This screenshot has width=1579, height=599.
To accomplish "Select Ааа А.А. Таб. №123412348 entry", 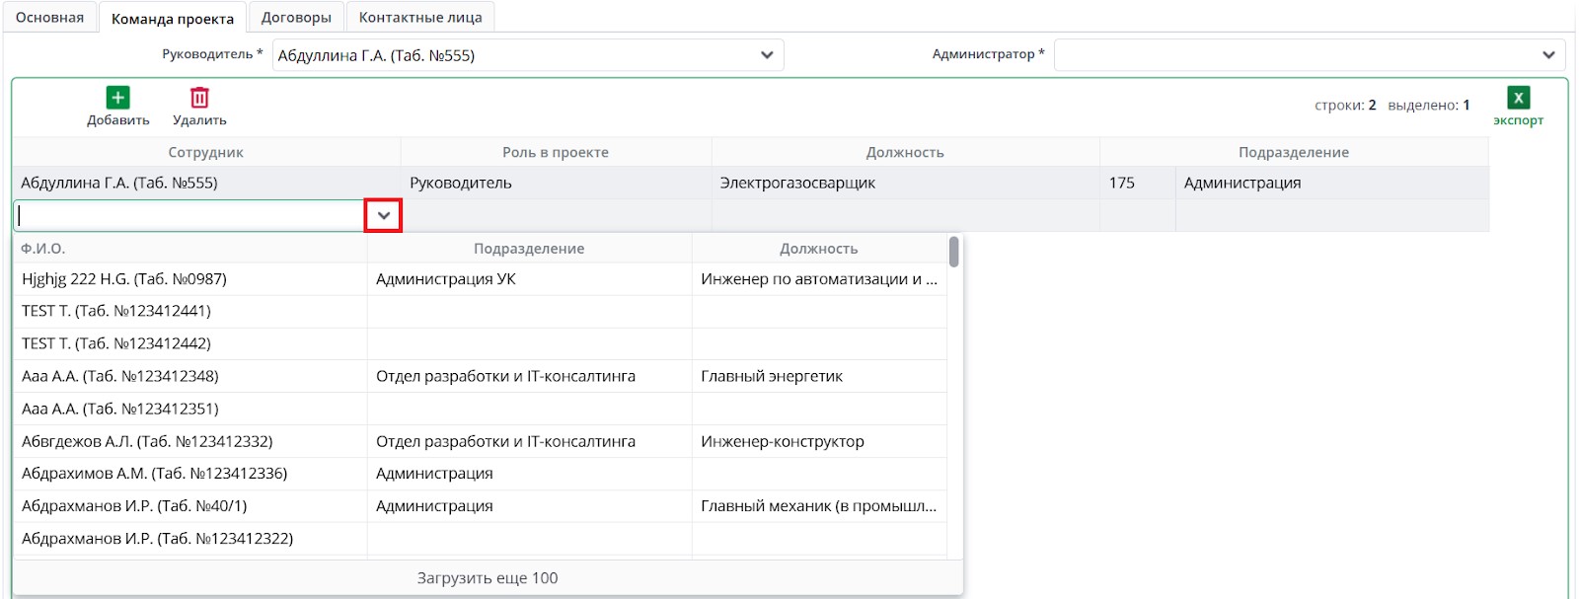I will coord(120,376).
